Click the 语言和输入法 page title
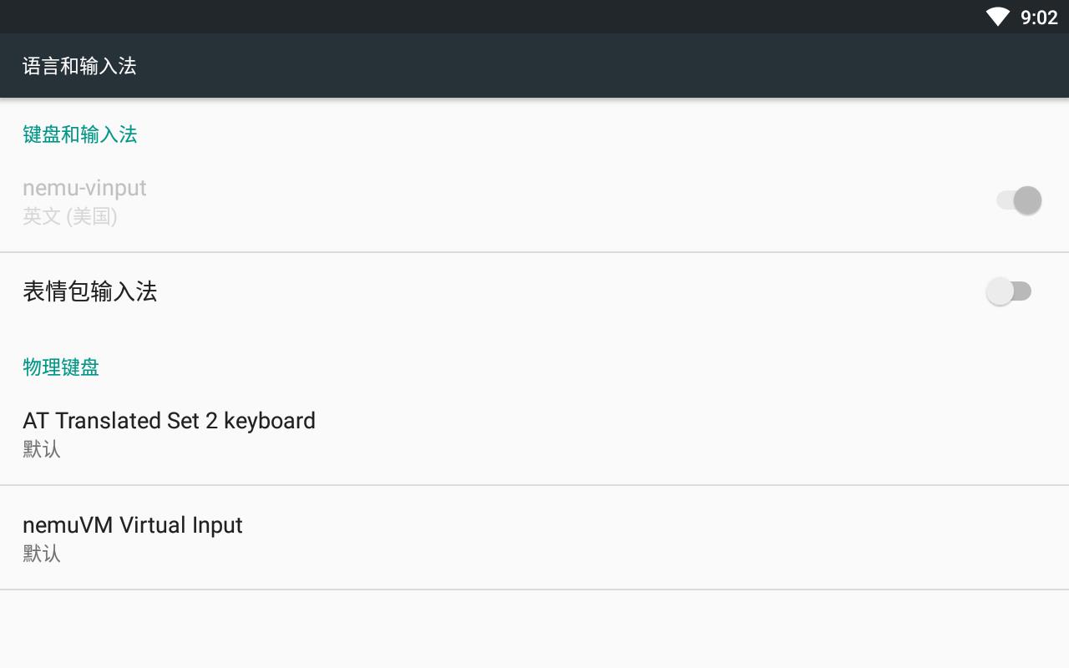This screenshot has height=668, width=1069. pyautogui.click(x=79, y=66)
